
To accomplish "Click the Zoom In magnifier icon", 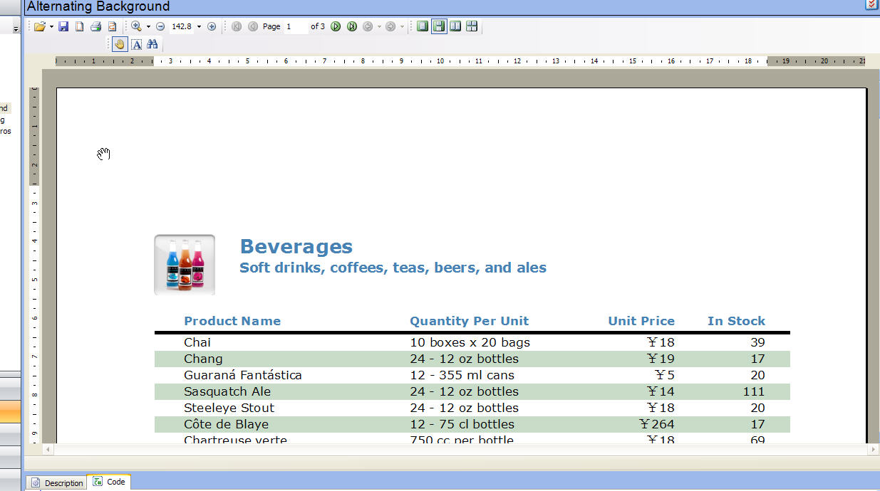I will tap(136, 26).
